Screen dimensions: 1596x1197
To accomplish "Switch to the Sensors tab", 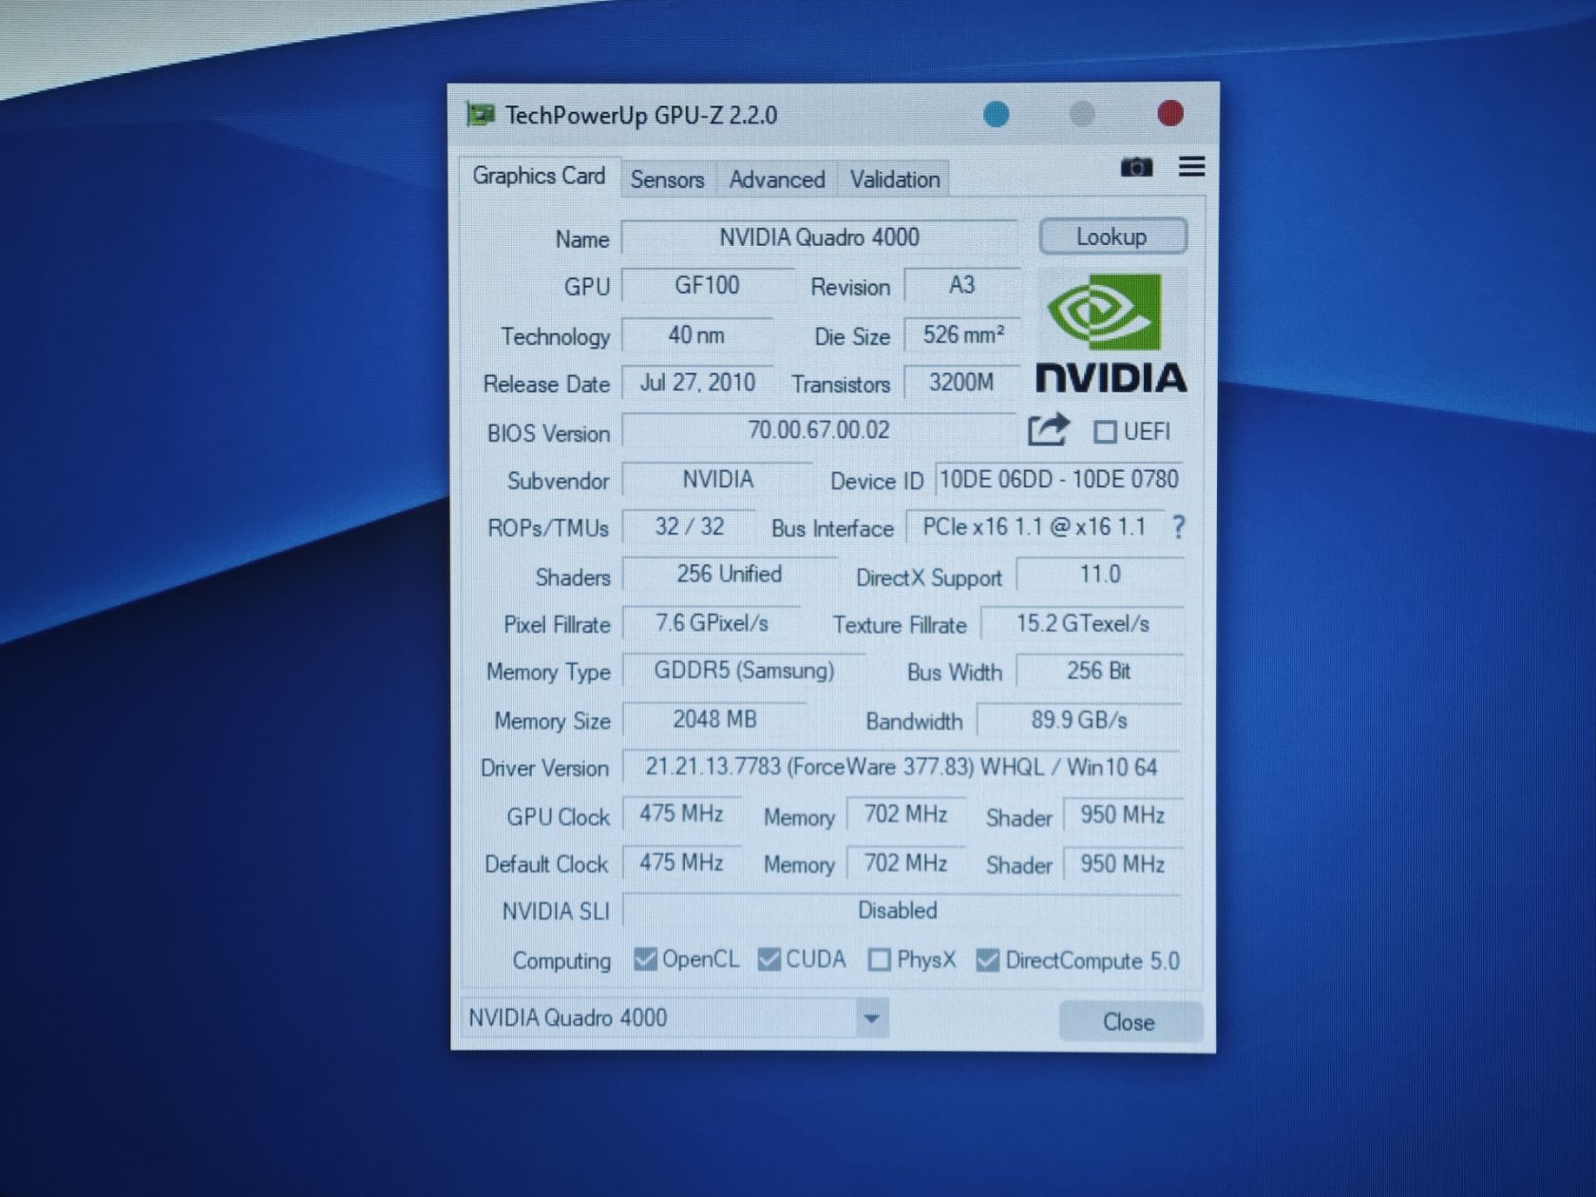I will click(667, 180).
